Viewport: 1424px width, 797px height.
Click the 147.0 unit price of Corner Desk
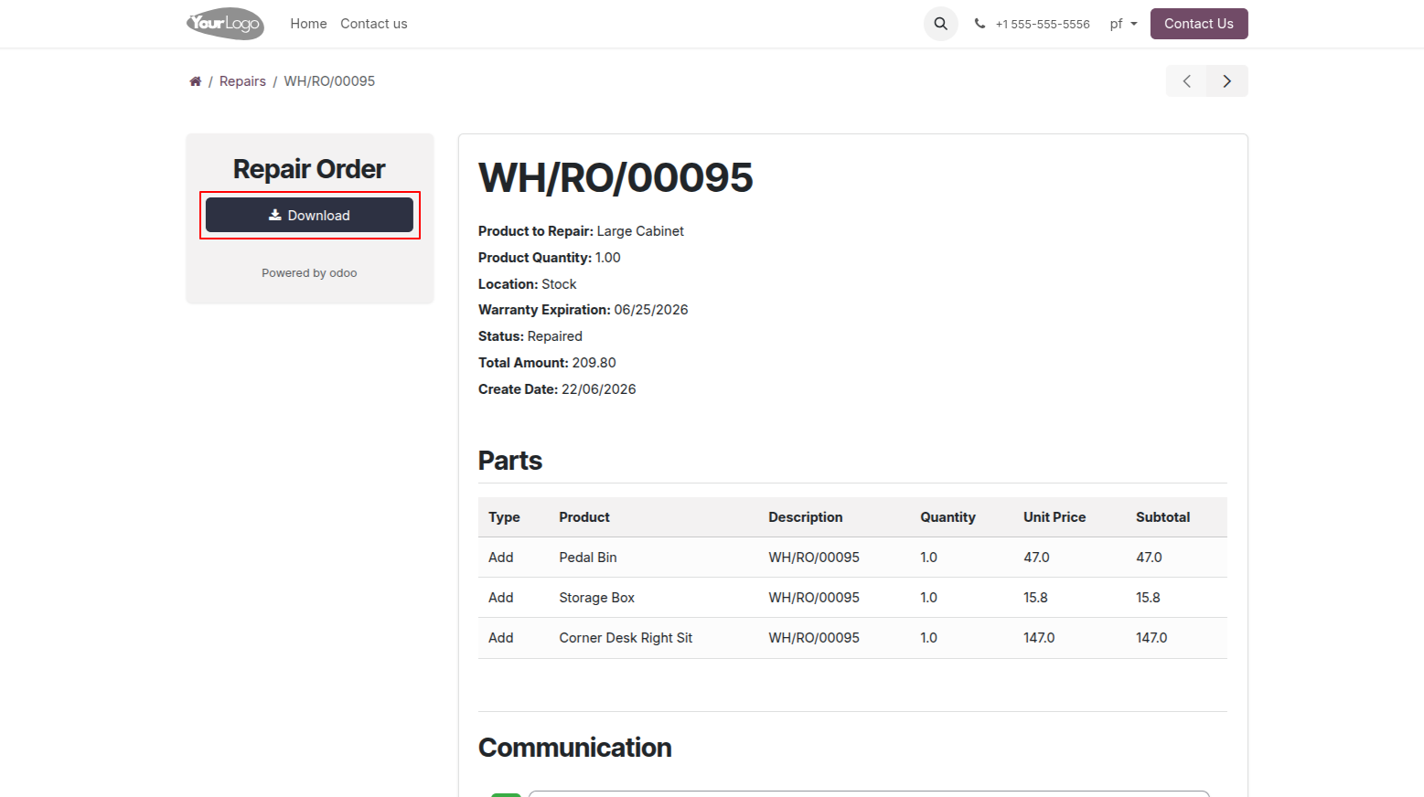tap(1039, 638)
